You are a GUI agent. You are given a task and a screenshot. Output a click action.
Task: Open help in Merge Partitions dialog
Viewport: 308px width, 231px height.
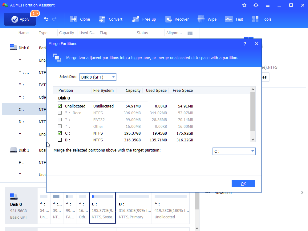(x=245, y=44)
